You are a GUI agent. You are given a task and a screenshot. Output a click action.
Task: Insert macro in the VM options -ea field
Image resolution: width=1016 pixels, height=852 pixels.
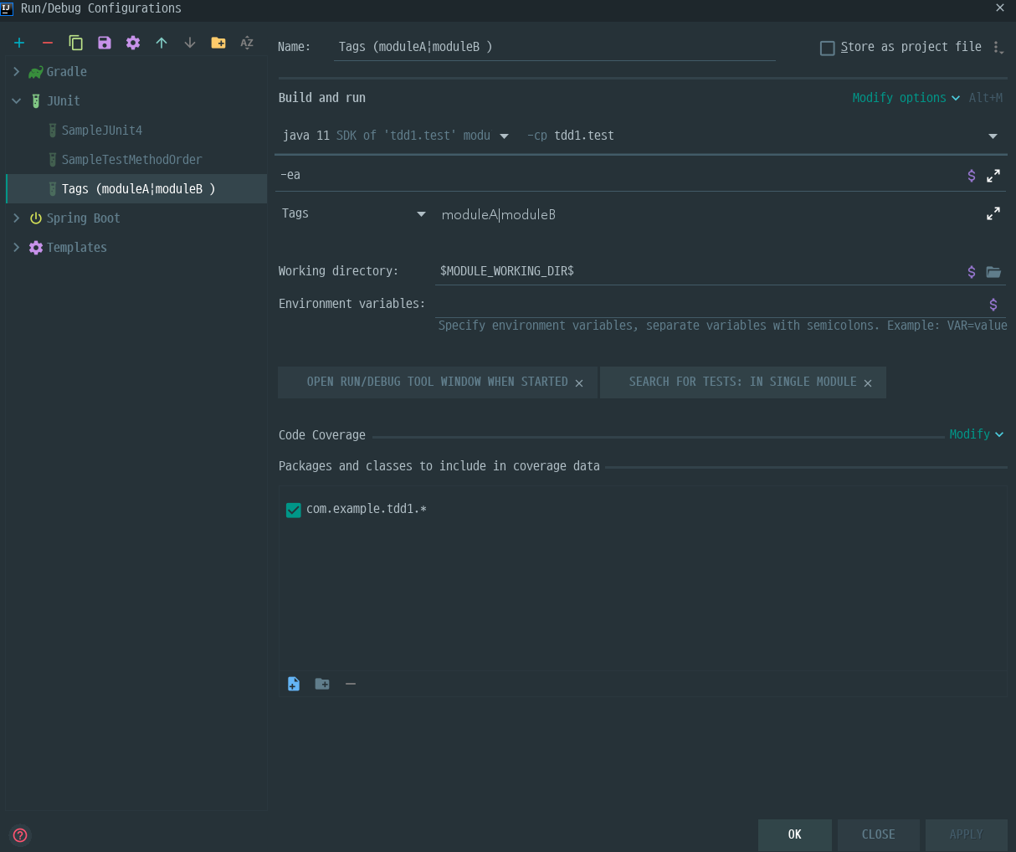tap(972, 176)
